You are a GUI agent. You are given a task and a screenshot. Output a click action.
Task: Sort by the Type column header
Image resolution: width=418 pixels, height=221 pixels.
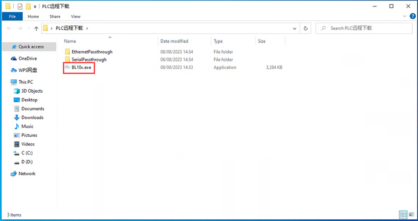(218, 41)
